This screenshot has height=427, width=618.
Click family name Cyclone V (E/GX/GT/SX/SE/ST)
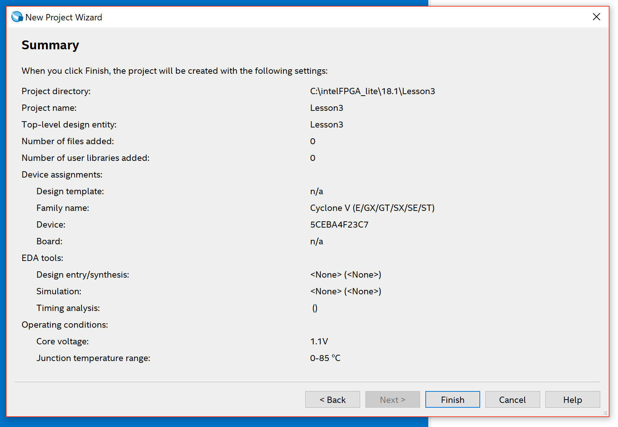pos(372,208)
